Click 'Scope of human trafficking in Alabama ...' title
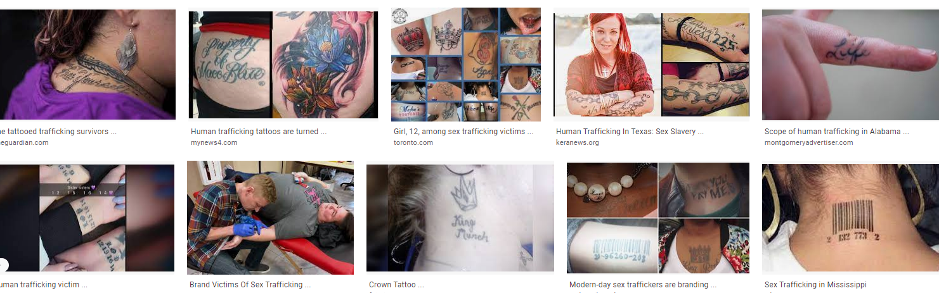The width and height of the screenshot is (939, 293). tap(837, 132)
